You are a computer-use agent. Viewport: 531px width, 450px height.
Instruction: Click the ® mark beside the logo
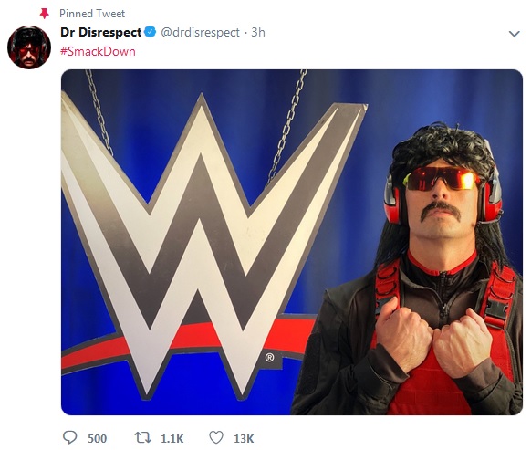pos(269,357)
